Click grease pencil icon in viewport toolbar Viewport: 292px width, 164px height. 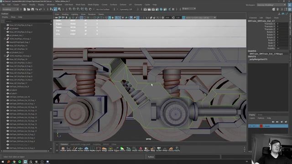[76, 18]
